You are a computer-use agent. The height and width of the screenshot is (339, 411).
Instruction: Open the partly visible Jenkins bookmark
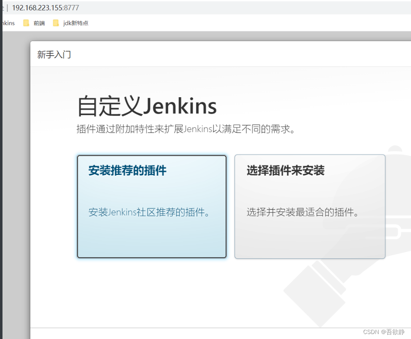click(8, 23)
